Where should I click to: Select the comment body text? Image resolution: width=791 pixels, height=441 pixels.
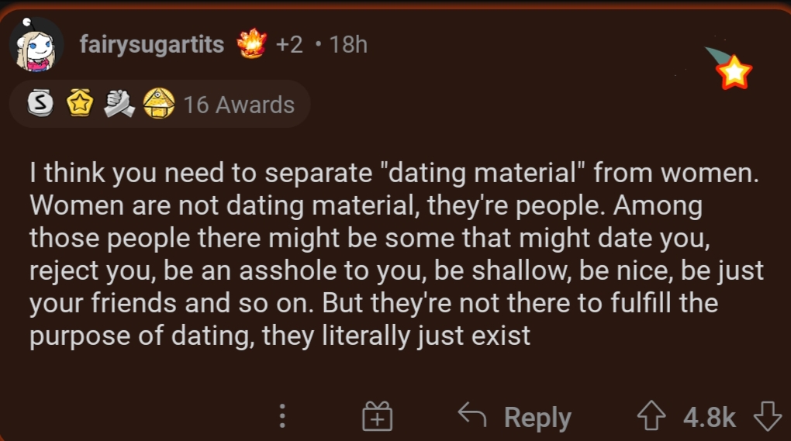(396, 254)
